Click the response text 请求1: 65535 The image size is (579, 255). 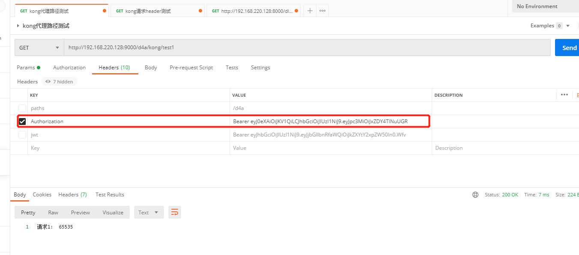55,227
